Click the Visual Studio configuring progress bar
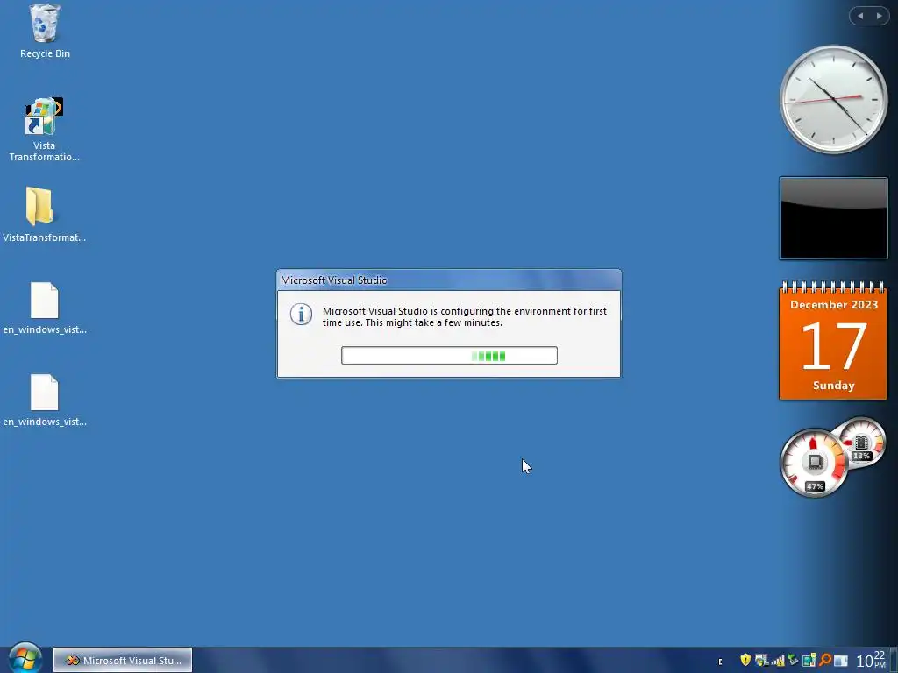Viewport: 898px width, 673px height. pos(449,356)
